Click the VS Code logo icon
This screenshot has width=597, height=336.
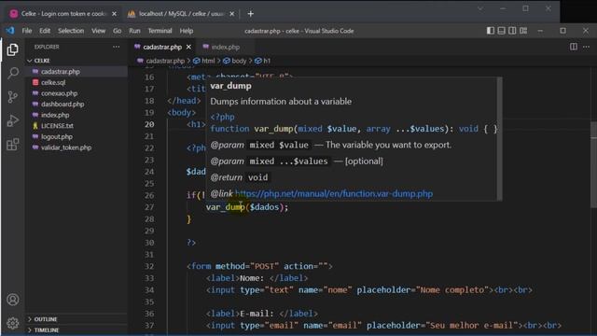[x=10, y=31]
